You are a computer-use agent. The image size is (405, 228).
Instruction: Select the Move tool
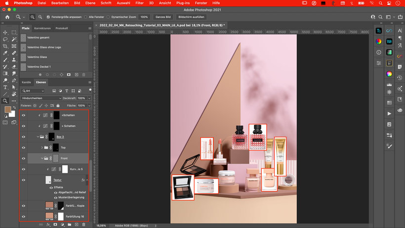5,33
